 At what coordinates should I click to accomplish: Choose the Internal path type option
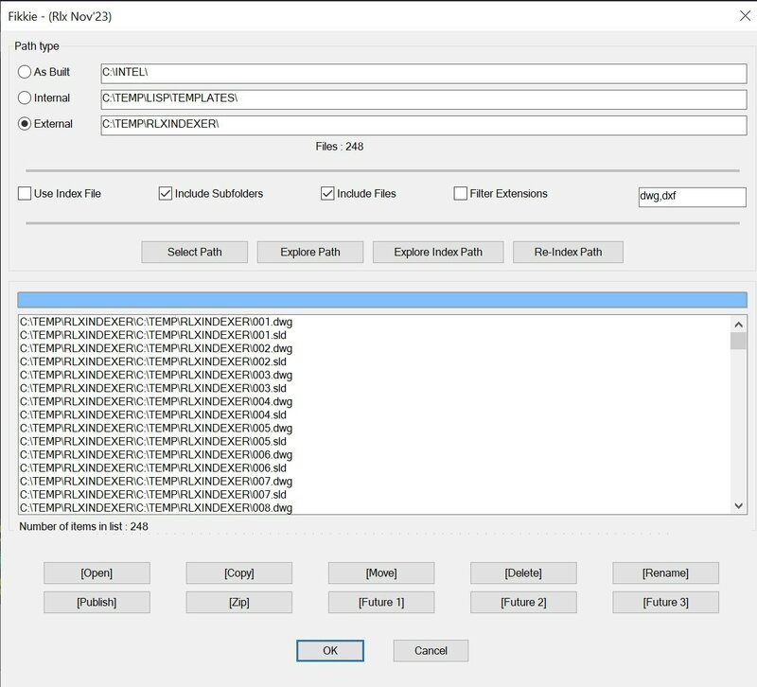point(25,97)
